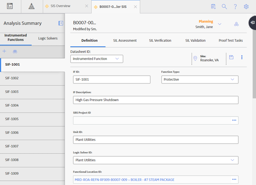The width and height of the screenshot is (256, 185).
Task: Open the Logic Solvers tab
Action: point(48,38)
